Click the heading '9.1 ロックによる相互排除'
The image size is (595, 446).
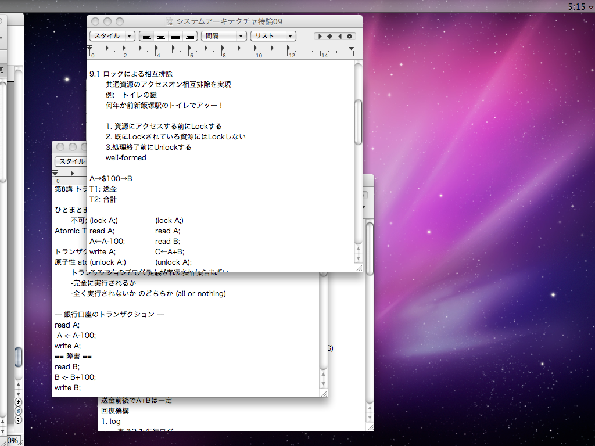[131, 74]
